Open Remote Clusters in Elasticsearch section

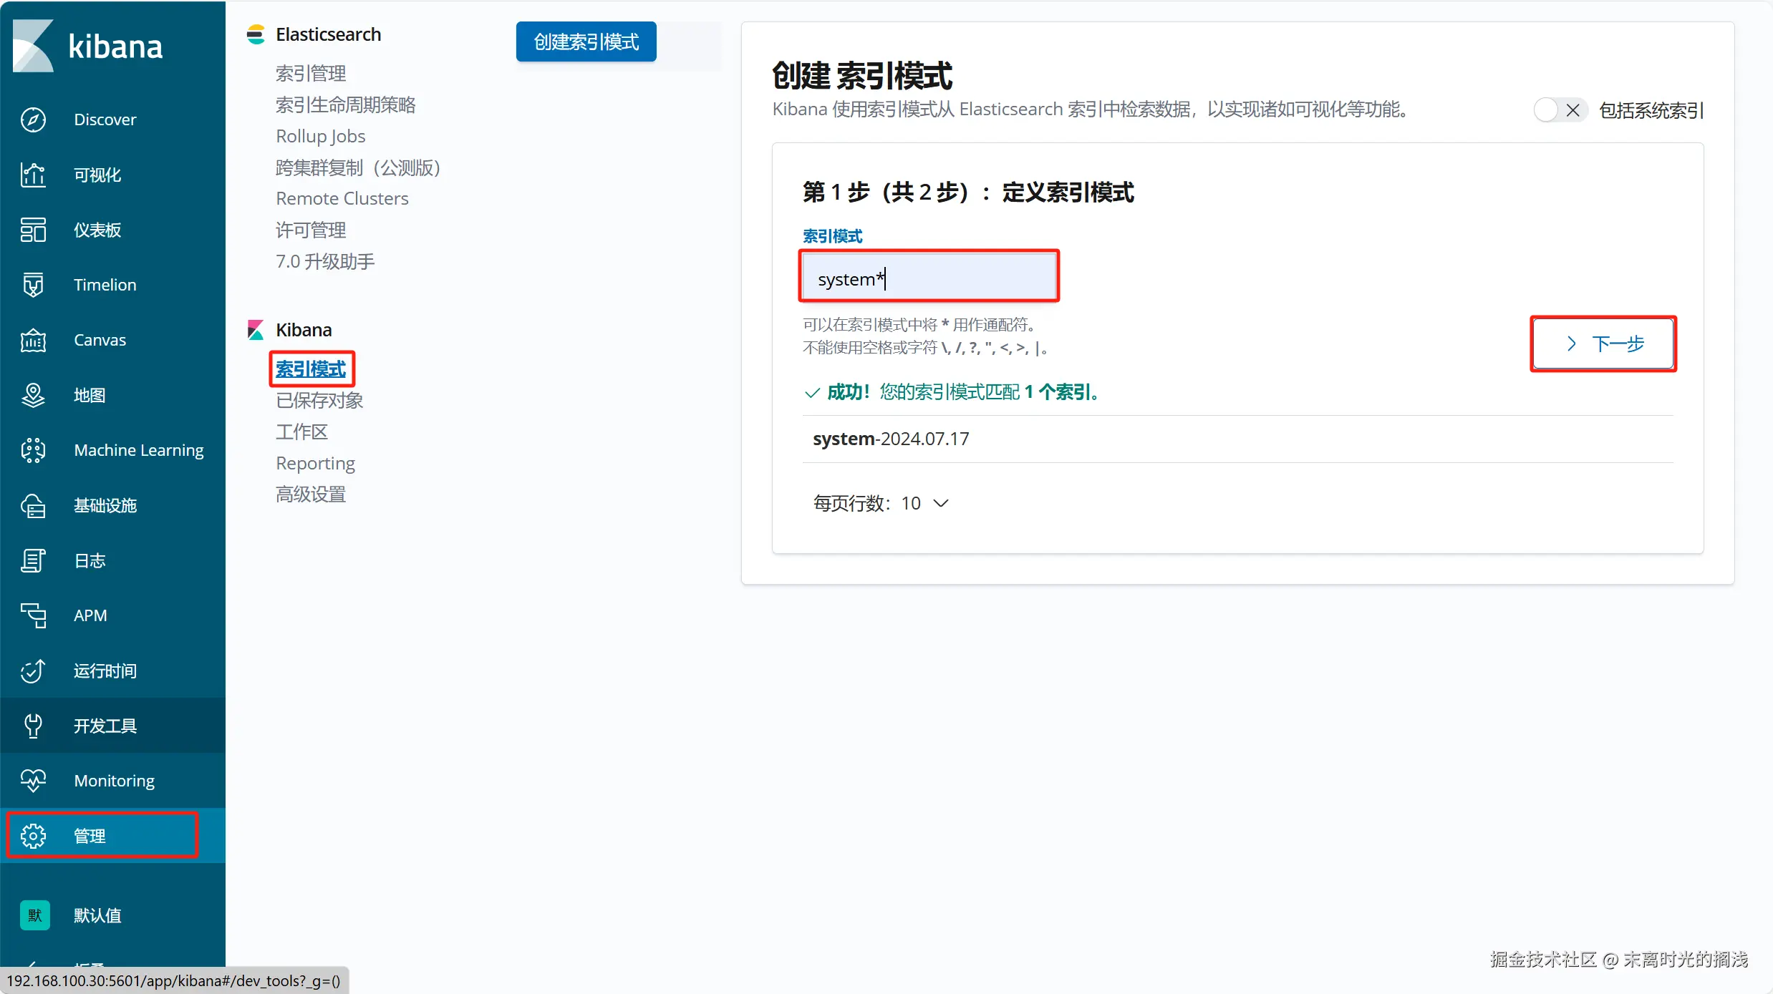tap(342, 198)
